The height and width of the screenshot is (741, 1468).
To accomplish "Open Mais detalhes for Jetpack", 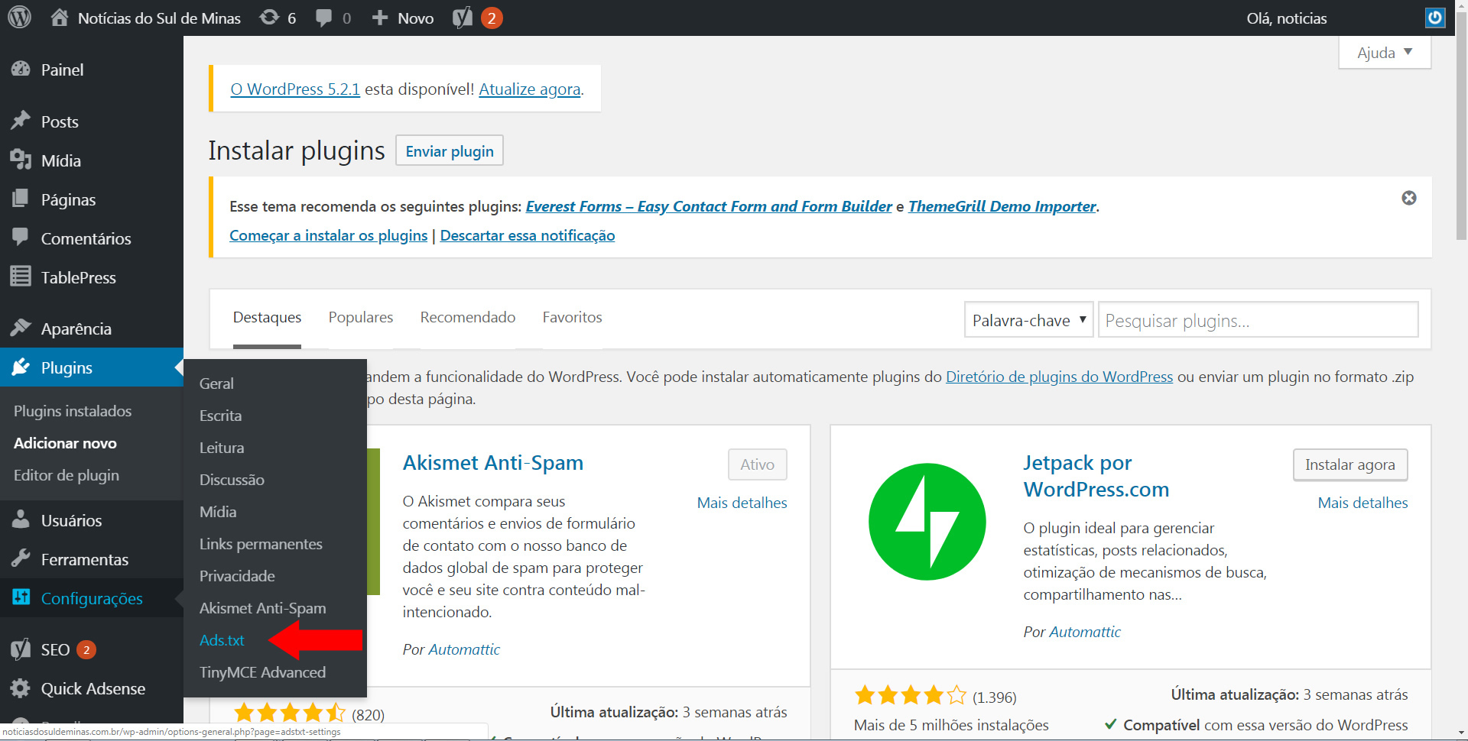I will 1363,503.
